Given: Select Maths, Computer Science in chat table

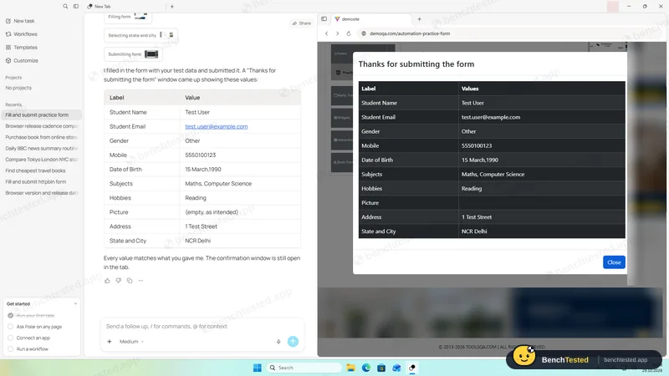Looking at the screenshot, I should 218,184.
